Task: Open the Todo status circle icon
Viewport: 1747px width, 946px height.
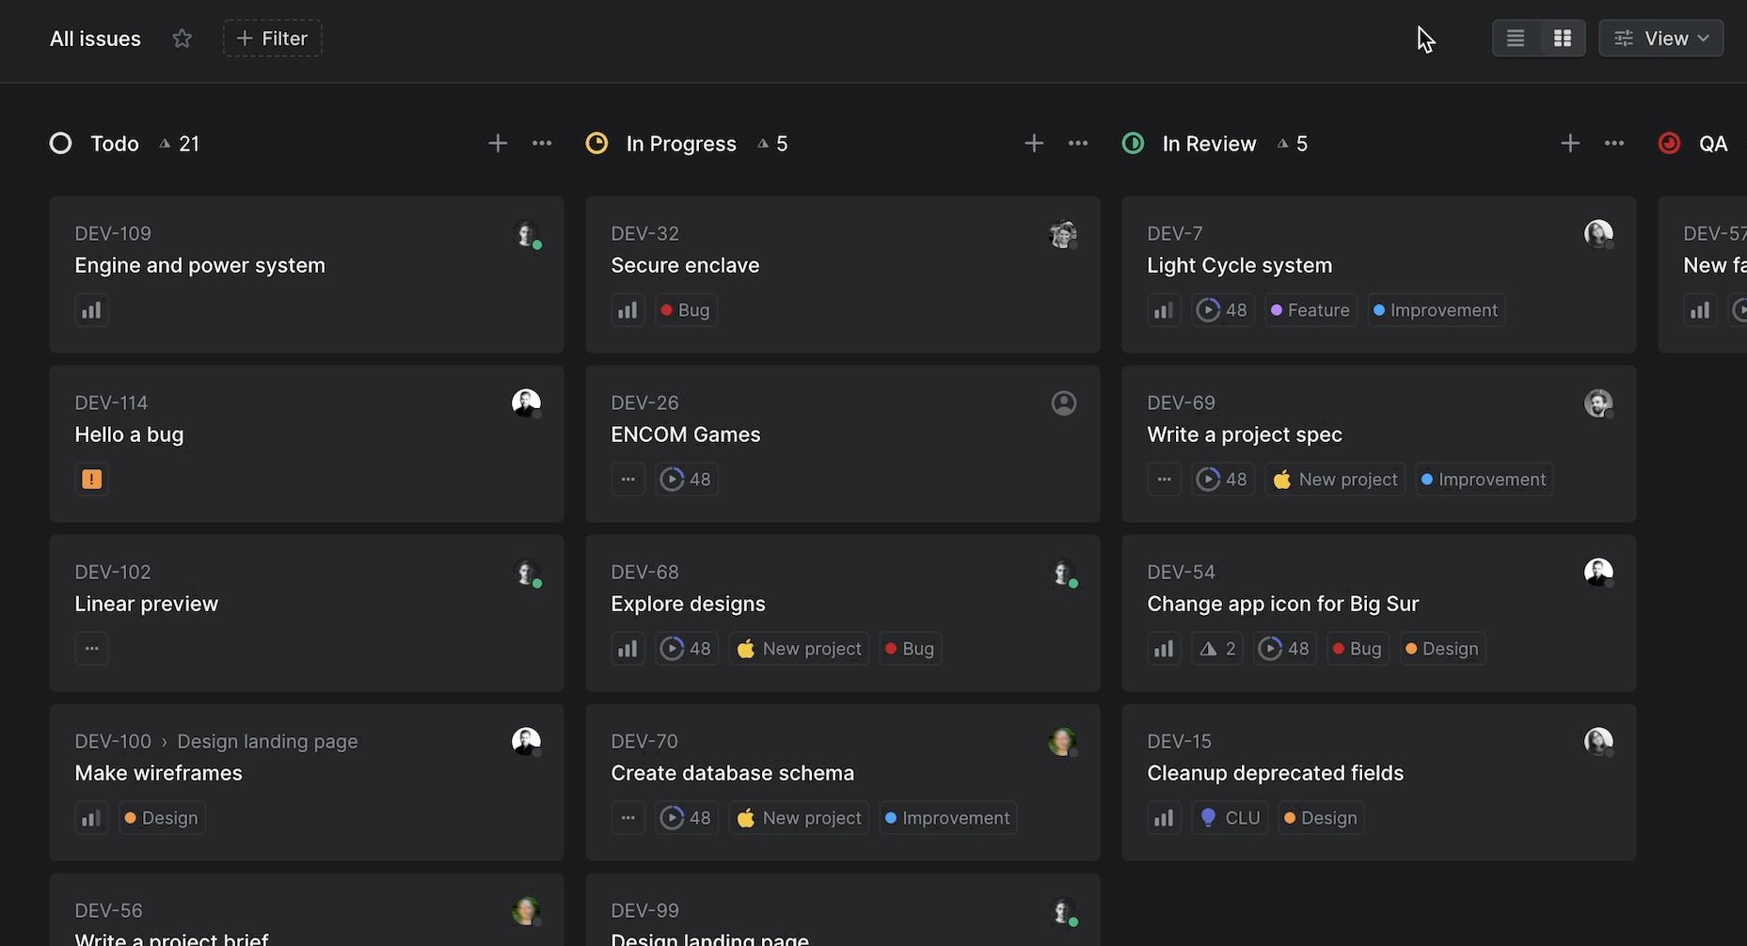Action: click(x=60, y=143)
